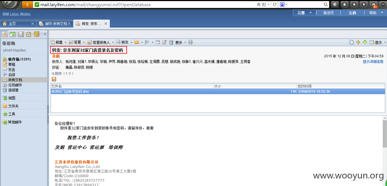The height and width of the screenshot is (186, 387).
Task: Open the 转发 dropdown arrow
Action: 131,42
